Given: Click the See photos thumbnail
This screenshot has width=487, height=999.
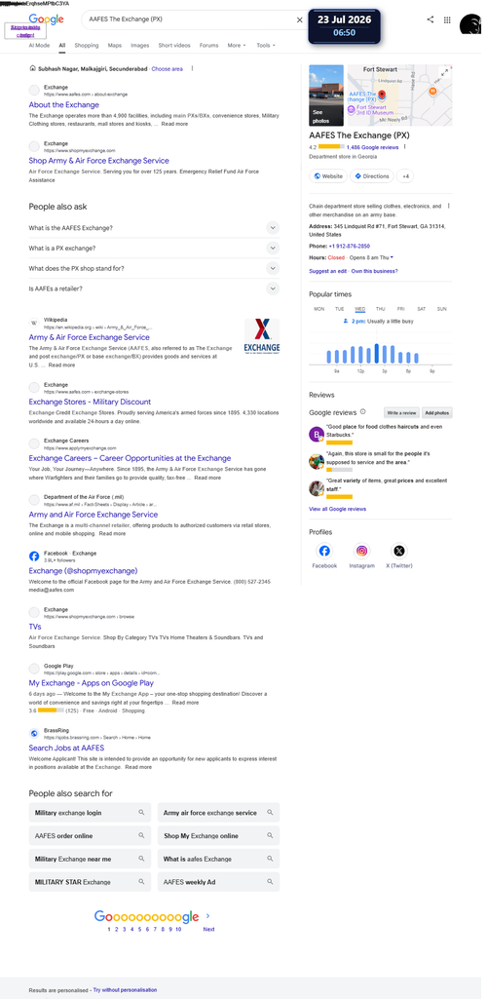Looking at the screenshot, I should [326, 96].
